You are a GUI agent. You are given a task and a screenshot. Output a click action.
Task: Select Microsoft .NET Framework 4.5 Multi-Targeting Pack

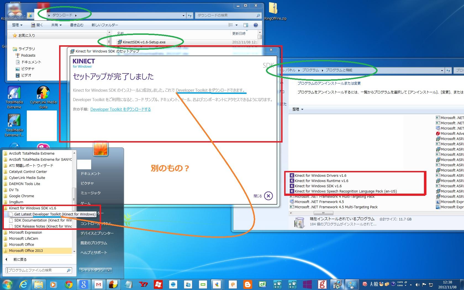pyautogui.click(x=334, y=207)
